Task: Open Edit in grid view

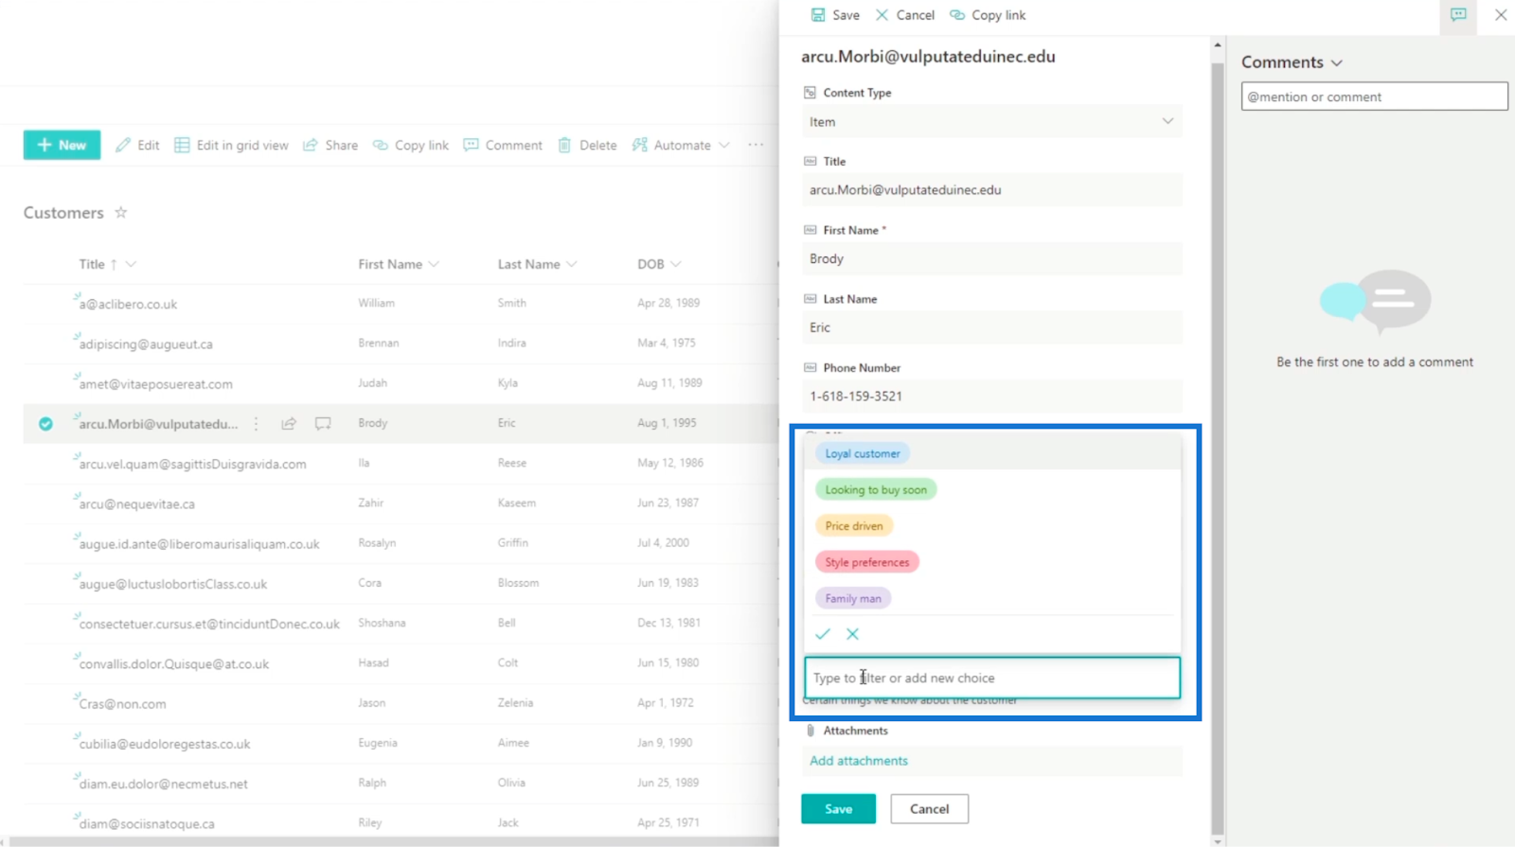Action: click(231, 145)
